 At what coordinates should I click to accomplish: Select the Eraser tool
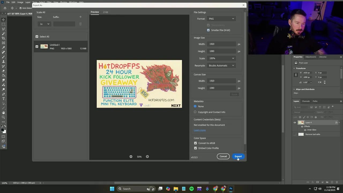(3, 71)
